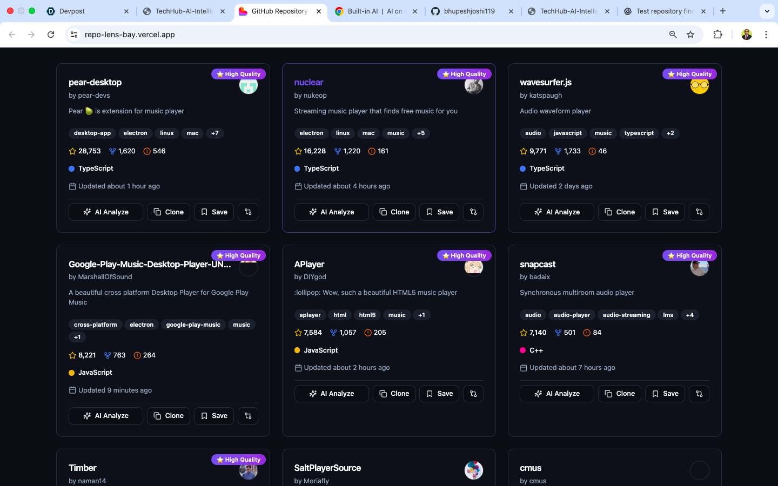778x486 pixels.
Task: Open the Timber repository title
Action: [x=82, y=468]
